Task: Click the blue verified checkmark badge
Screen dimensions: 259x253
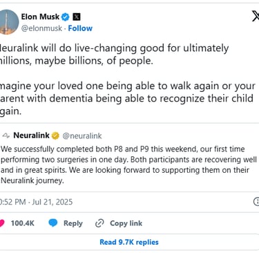Action: point(66,17)
